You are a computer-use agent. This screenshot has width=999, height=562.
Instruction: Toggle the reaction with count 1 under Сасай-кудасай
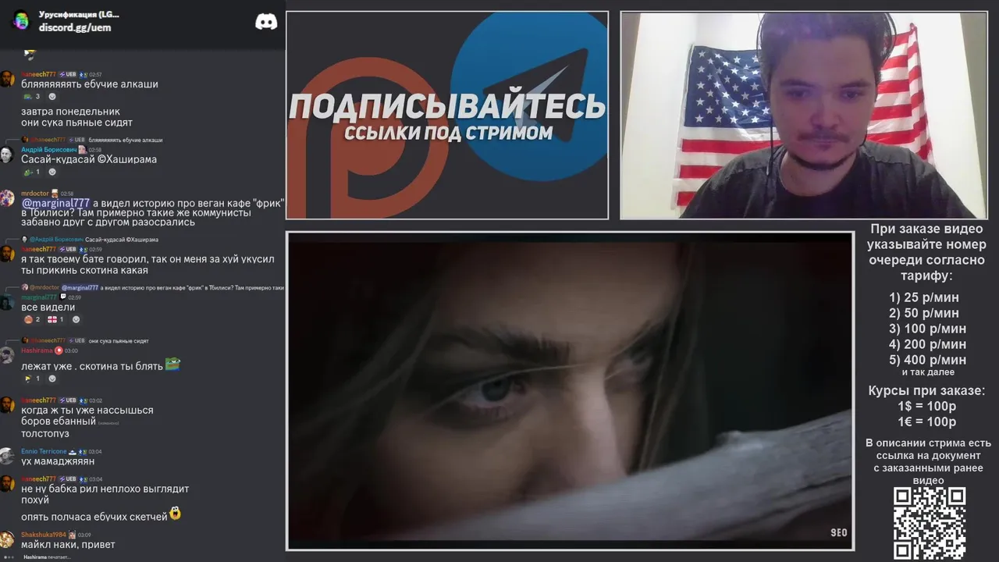[x=32, y=172]
